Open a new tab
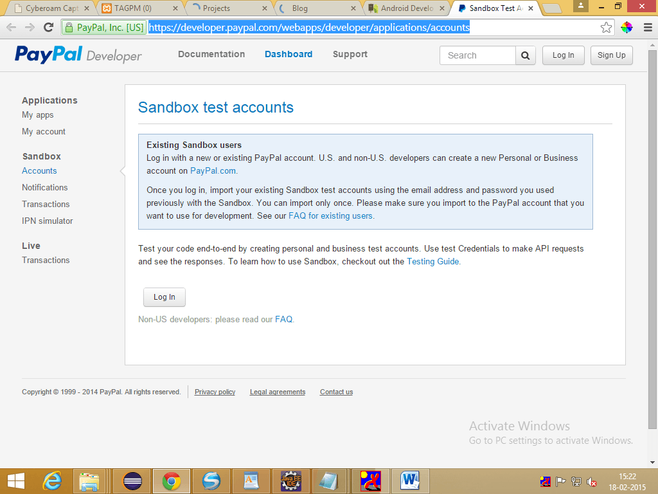Screen dimensions: 658x494 [552, 8]
